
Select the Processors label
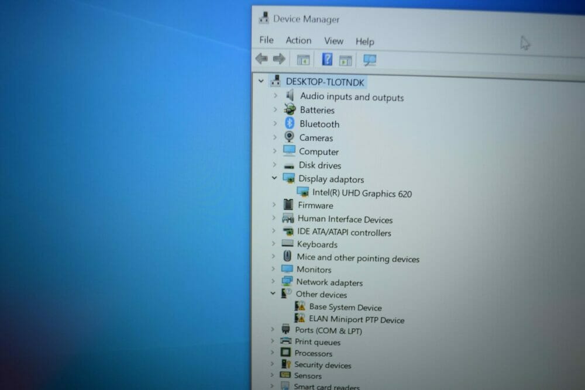313,353
